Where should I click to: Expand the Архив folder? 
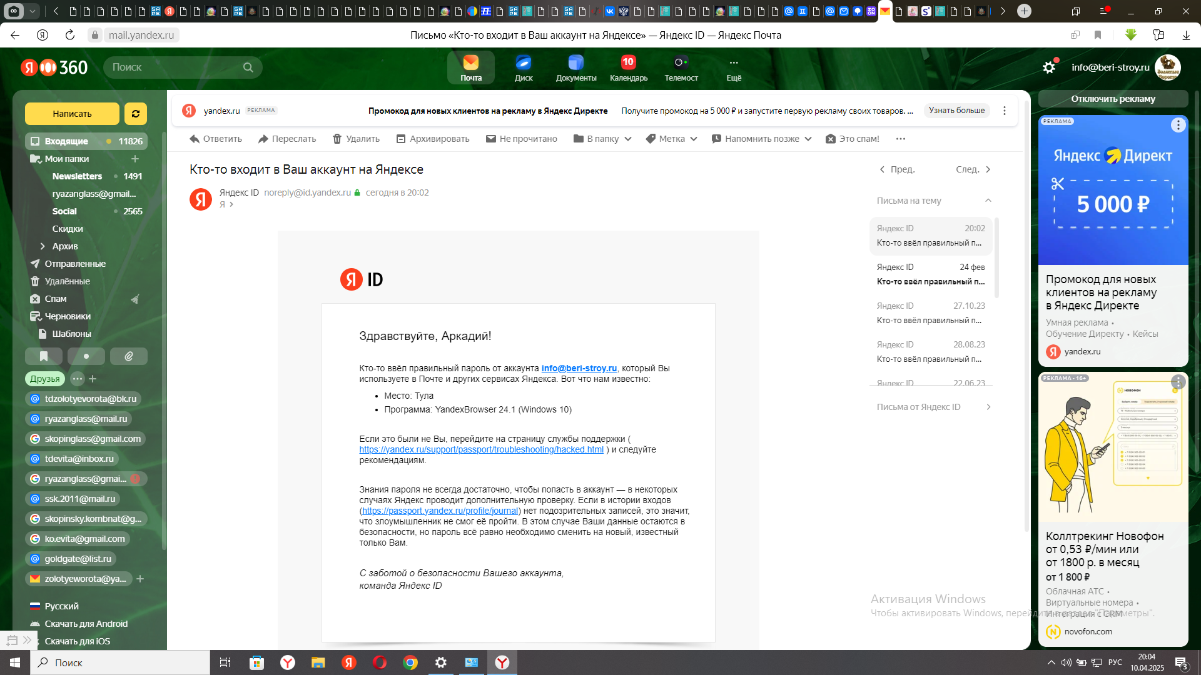[x=43, y=246]
